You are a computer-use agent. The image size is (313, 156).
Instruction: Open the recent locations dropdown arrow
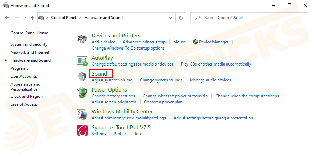(x=25, y=18)
